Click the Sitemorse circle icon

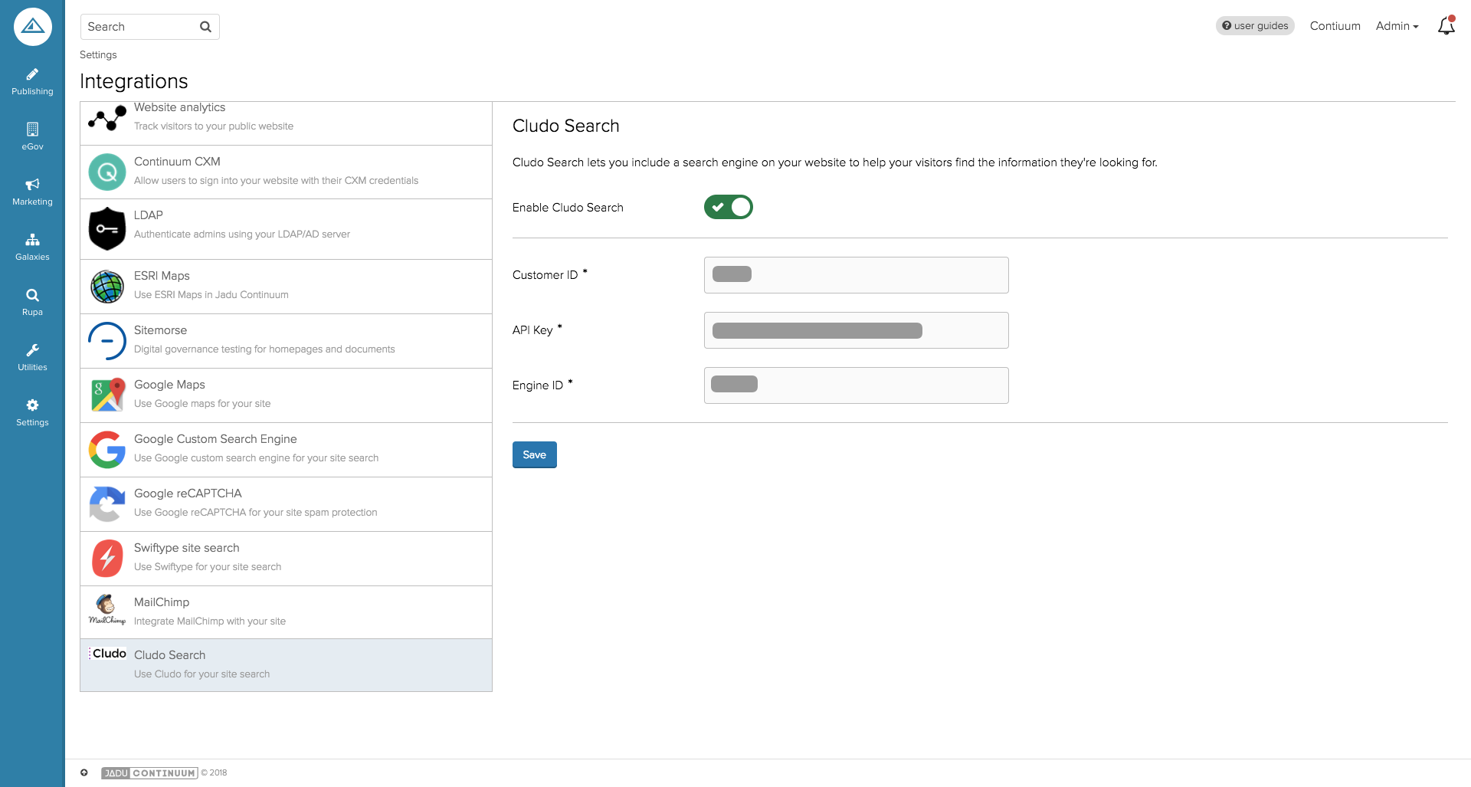(x=107, y=341)
